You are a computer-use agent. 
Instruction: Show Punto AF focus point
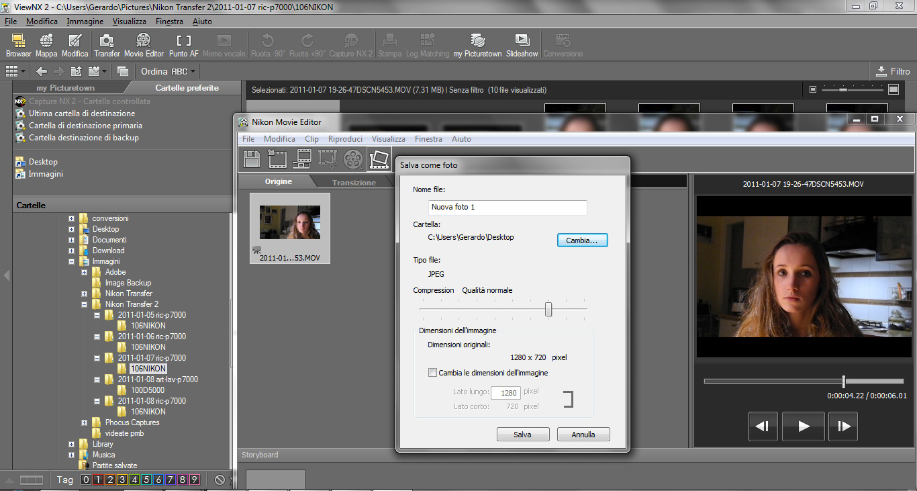pyautogui.click(x=184, y=45)
